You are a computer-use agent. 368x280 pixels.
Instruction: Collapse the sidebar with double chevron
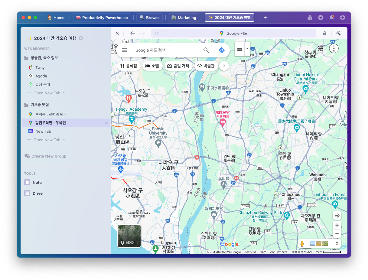point(117,33)
